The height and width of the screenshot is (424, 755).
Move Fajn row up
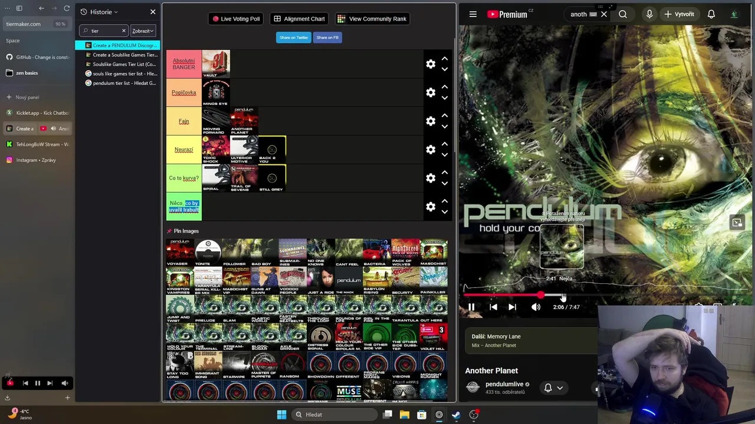(445, 115)
